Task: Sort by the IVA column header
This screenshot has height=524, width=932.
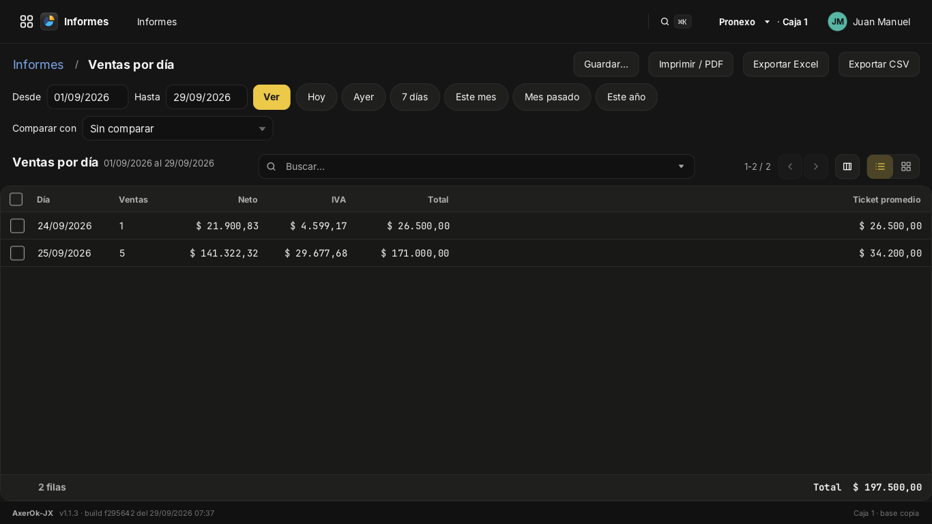Action: coord(338,200)
